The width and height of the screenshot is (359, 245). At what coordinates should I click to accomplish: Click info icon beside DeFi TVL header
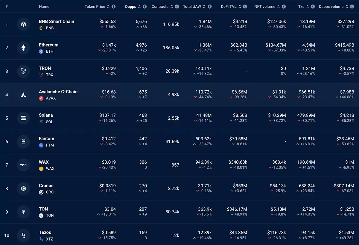coord(245,7)
